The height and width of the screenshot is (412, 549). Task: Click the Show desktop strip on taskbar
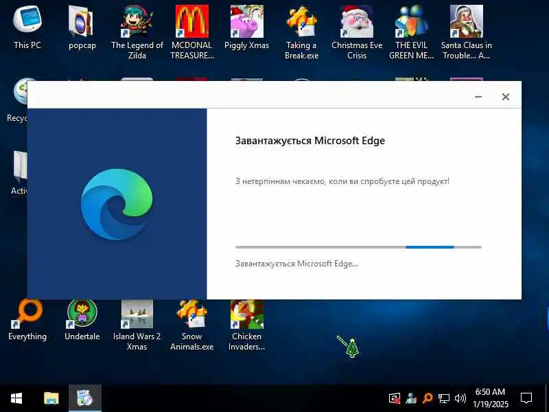(547, 398)
